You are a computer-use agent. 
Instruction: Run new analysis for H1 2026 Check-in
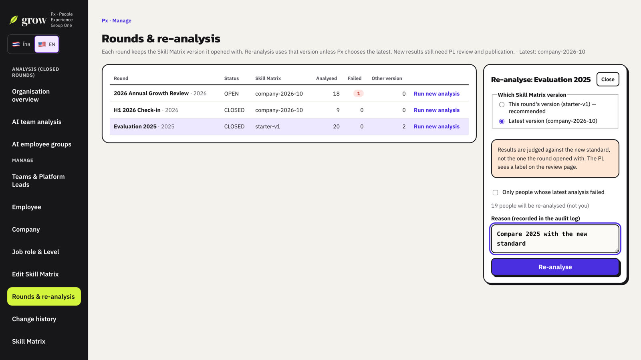(x=436, y=110)
